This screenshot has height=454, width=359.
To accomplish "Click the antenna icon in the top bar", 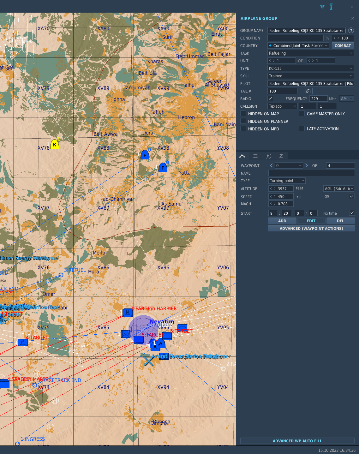I will (x=331, y=6).
